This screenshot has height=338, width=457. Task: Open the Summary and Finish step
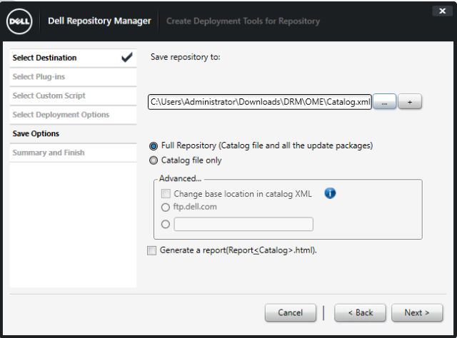click(48, 153)
